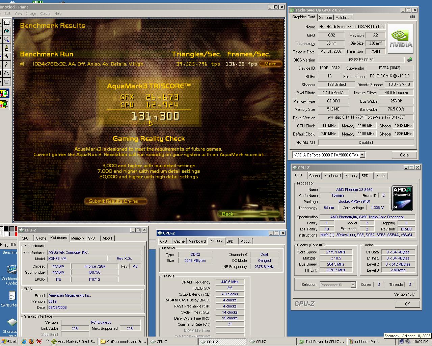The height and width of the screenshot is (346, 432).
Task: Activate the Text tool in Paint
Action: point(6,56)
